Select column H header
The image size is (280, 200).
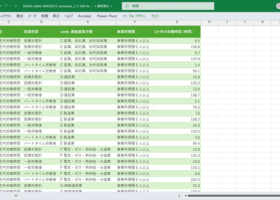pyautogui.click(x=209, y=22)
